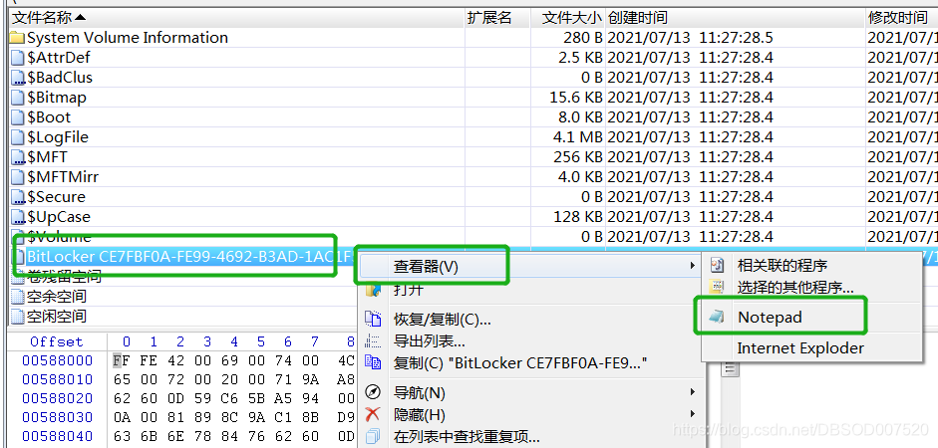This screenshot has height=448, width=938.
Task: Select the $BadClus file name
Action: pyautogui.click(x=60, y=78)
